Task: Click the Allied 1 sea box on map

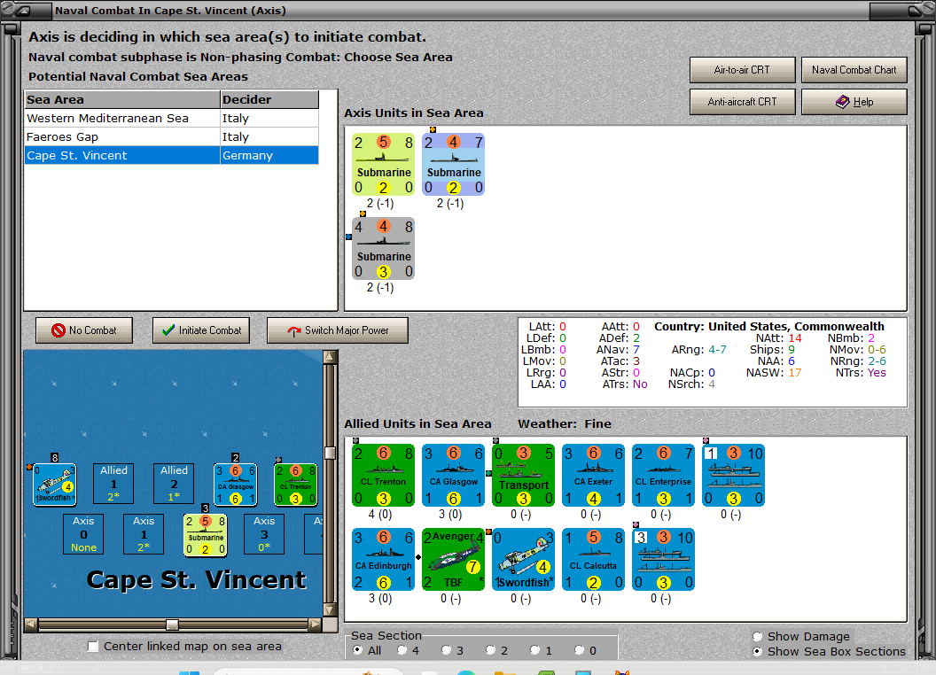Action: [113, 484]
